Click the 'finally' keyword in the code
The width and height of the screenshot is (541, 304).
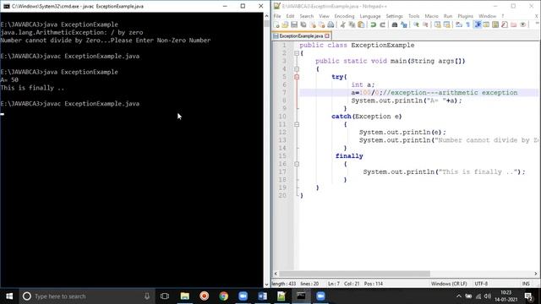click(349, 156)
